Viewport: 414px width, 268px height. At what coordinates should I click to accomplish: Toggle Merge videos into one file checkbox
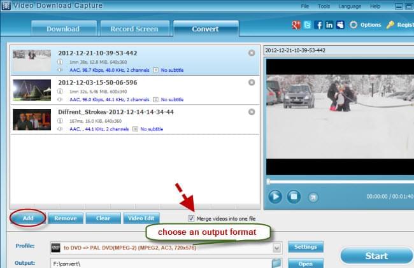pos(191,218)
